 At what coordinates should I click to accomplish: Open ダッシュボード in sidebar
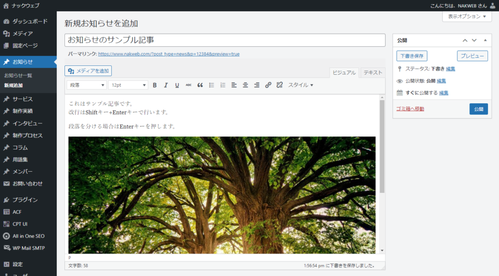pyautogui.click(x=28, y=21)
